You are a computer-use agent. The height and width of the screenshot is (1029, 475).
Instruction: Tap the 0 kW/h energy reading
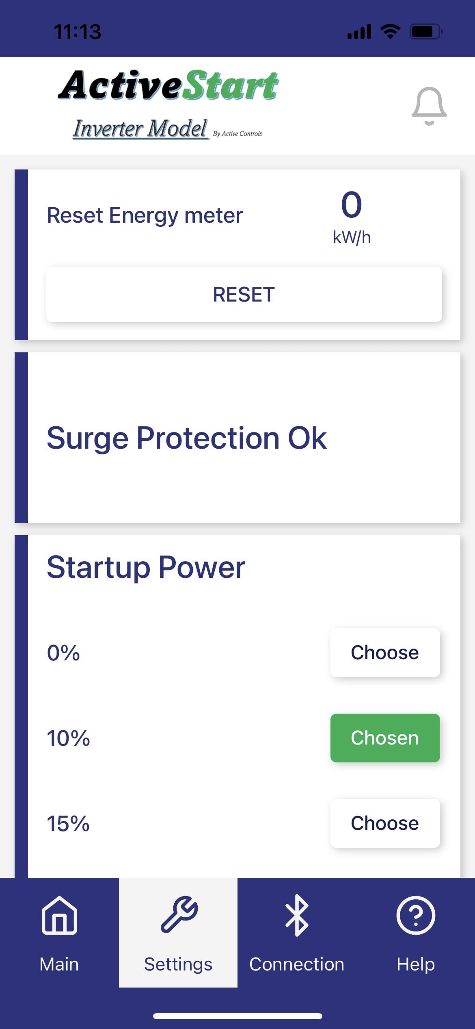352,216
